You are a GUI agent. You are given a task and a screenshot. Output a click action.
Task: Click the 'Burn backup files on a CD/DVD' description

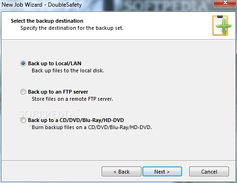pos(92,127)
